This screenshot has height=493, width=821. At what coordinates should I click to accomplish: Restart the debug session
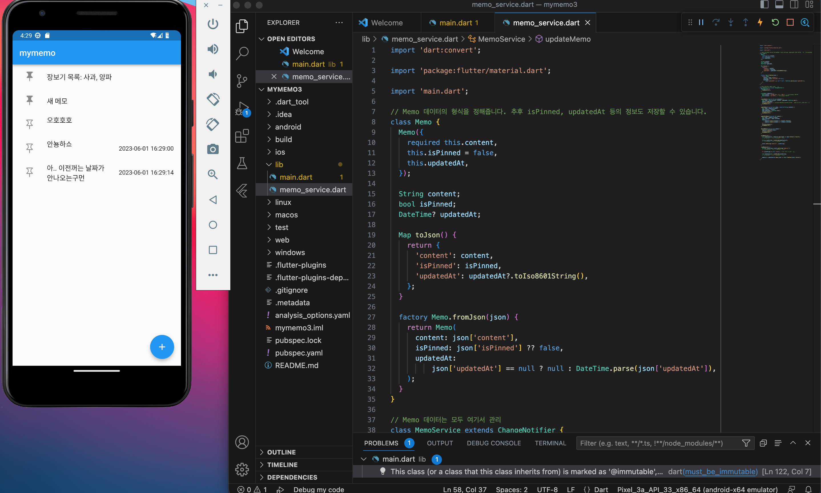775,22
